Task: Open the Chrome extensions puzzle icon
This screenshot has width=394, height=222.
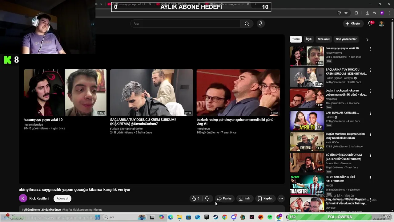Action: point(356,13)
